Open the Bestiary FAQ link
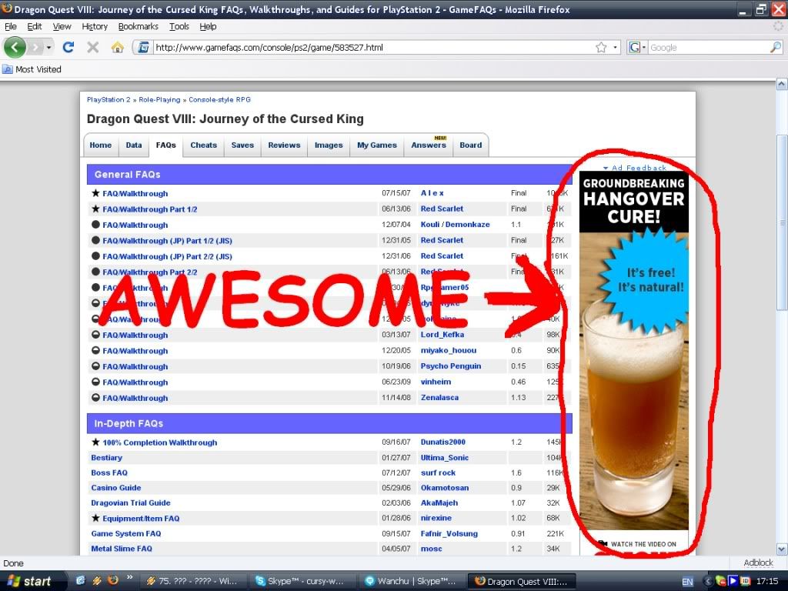788x591 pixels. click(106, 458)
